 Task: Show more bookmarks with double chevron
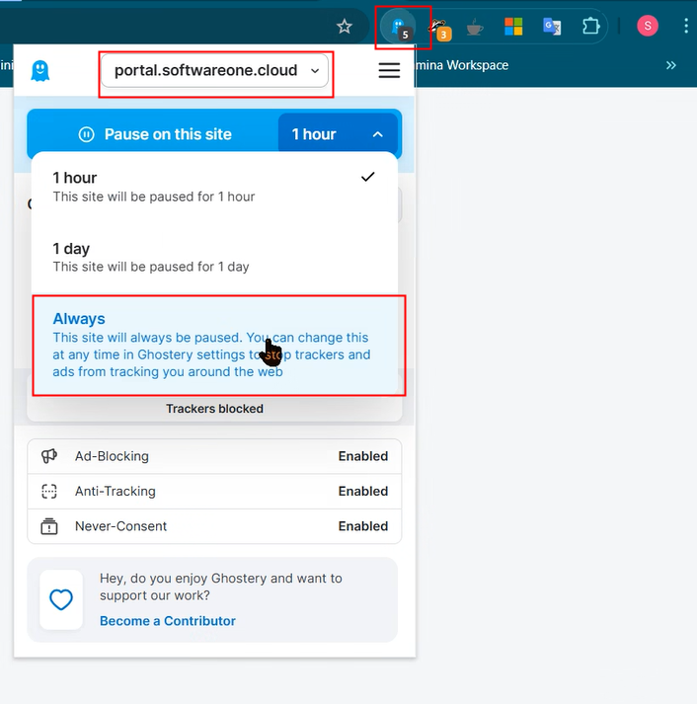tap(671, 65)
